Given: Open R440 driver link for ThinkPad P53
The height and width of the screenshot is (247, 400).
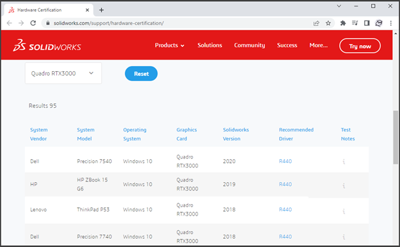Looking at the screenshot, I should click(285, 209).
